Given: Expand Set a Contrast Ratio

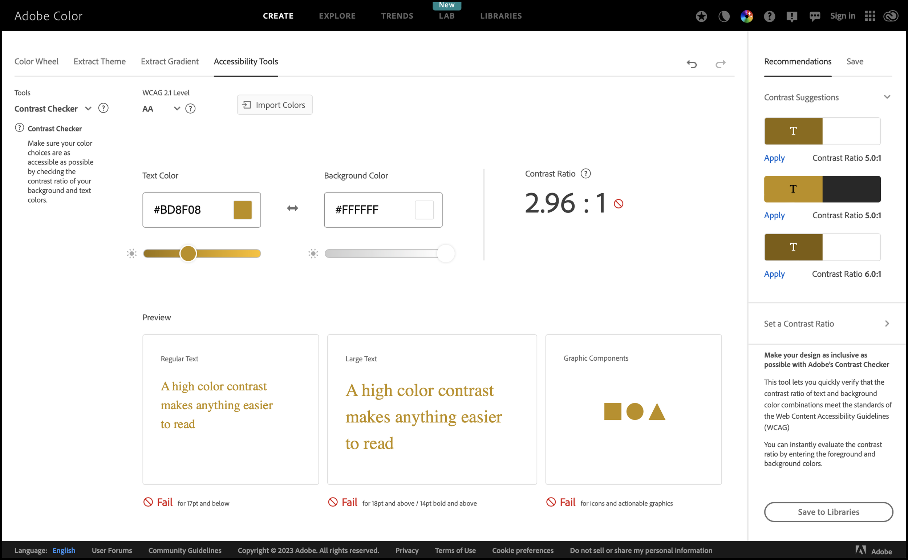Looking at the screenshot, I should point(887,324).
